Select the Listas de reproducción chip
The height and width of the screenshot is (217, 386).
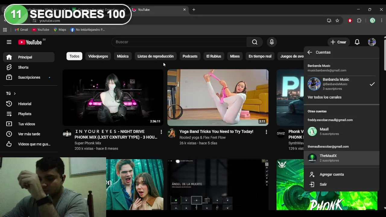tap(156, 56)
